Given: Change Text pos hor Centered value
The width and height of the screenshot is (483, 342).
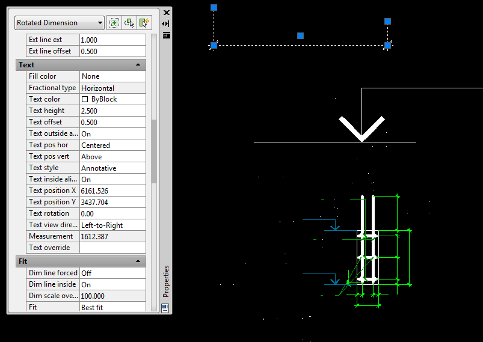Looking at the screenshot, I should (x=112, y=145).
